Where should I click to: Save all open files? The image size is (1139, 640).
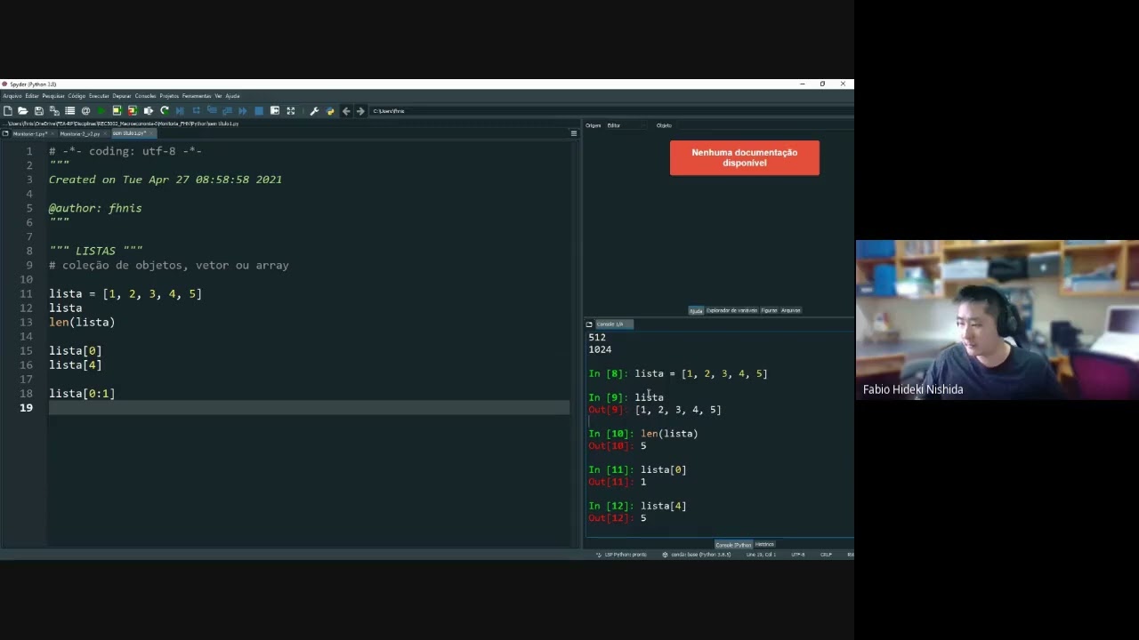pos(54,111)
